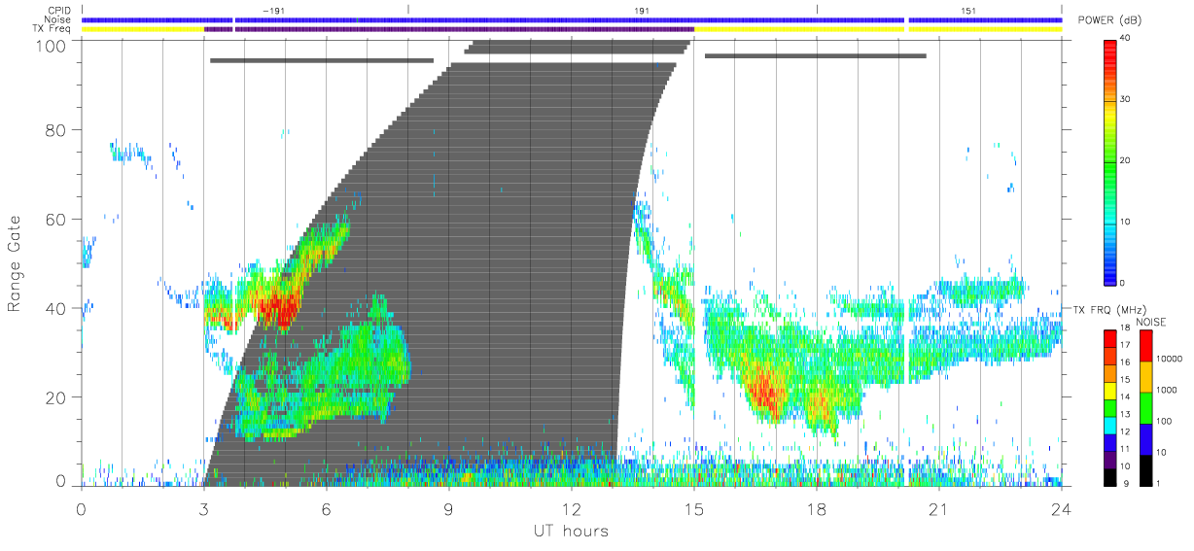
Task: Click the blue 10-100 noise swatch
Action: click(x=1146, y=438)
